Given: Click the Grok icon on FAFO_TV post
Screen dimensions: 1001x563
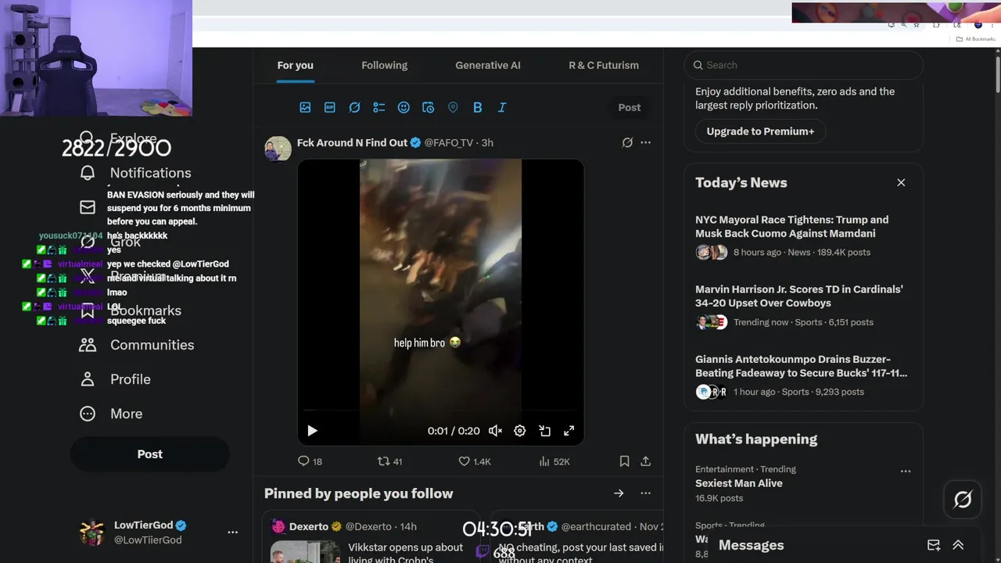Looking at the screenshot, I should (x=627, y=142).
